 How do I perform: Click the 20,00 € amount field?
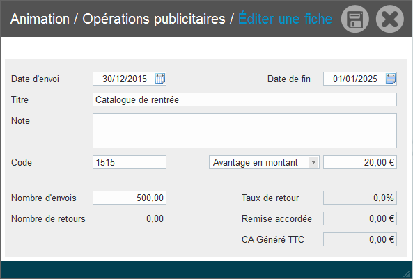pos(360,162)
